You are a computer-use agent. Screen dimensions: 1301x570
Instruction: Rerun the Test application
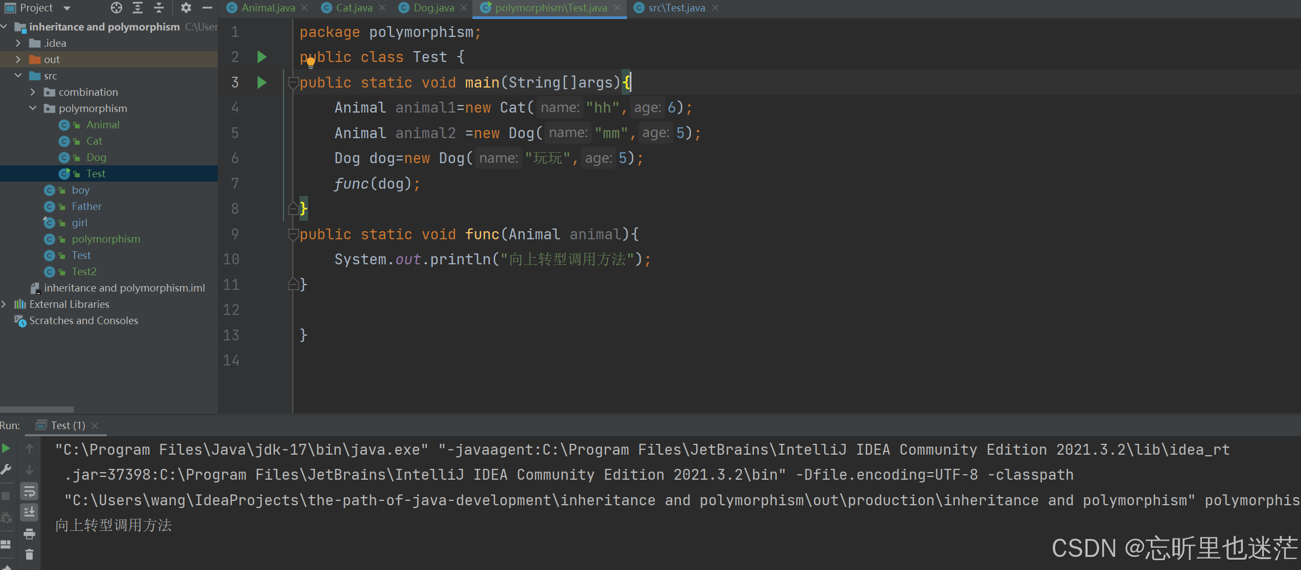5,448
